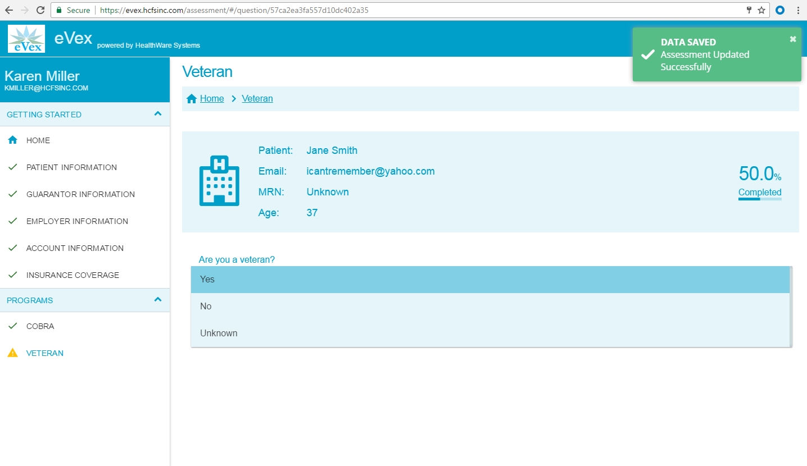Bookmark this page with star icon
Screen dimensions: 807x466
point(761,10)
